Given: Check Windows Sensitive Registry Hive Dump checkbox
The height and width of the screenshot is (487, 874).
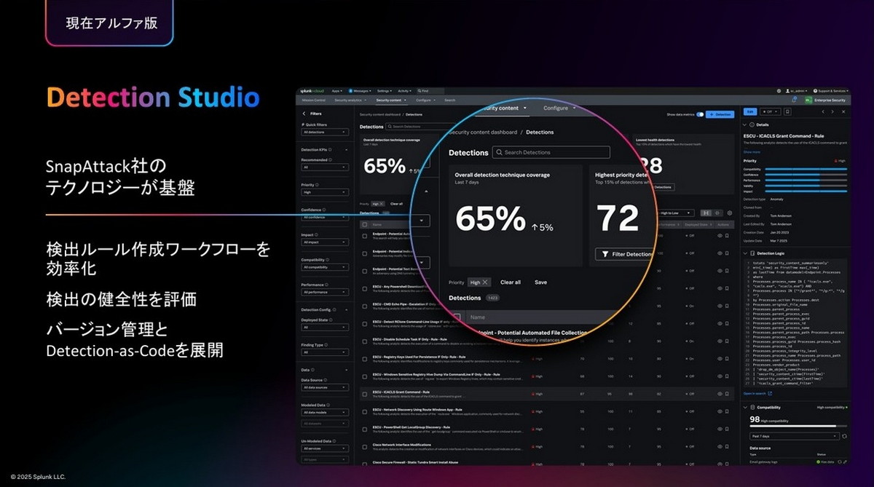Looking at the screenshot, I should [x=365, y=376].
